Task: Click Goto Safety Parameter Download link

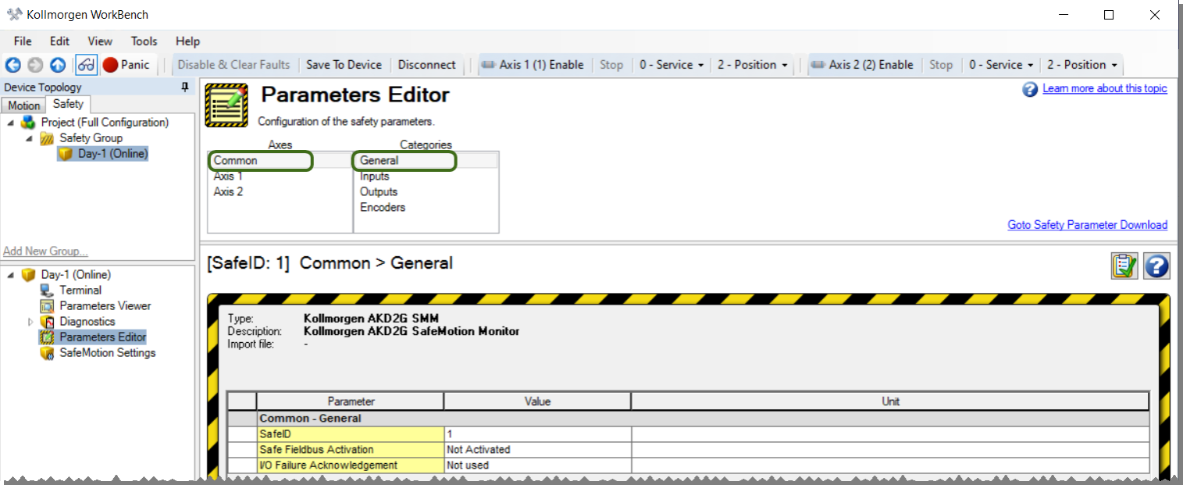Action: 1087,225
